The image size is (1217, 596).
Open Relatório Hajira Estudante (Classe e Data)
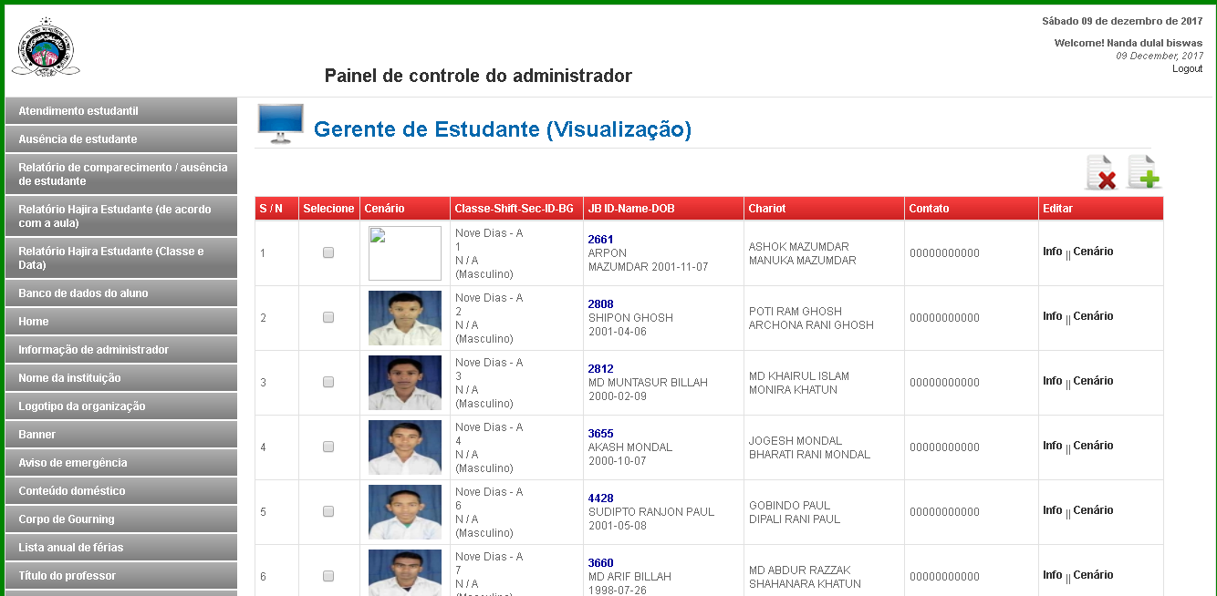pyautogui.click(x=121, y=258)
